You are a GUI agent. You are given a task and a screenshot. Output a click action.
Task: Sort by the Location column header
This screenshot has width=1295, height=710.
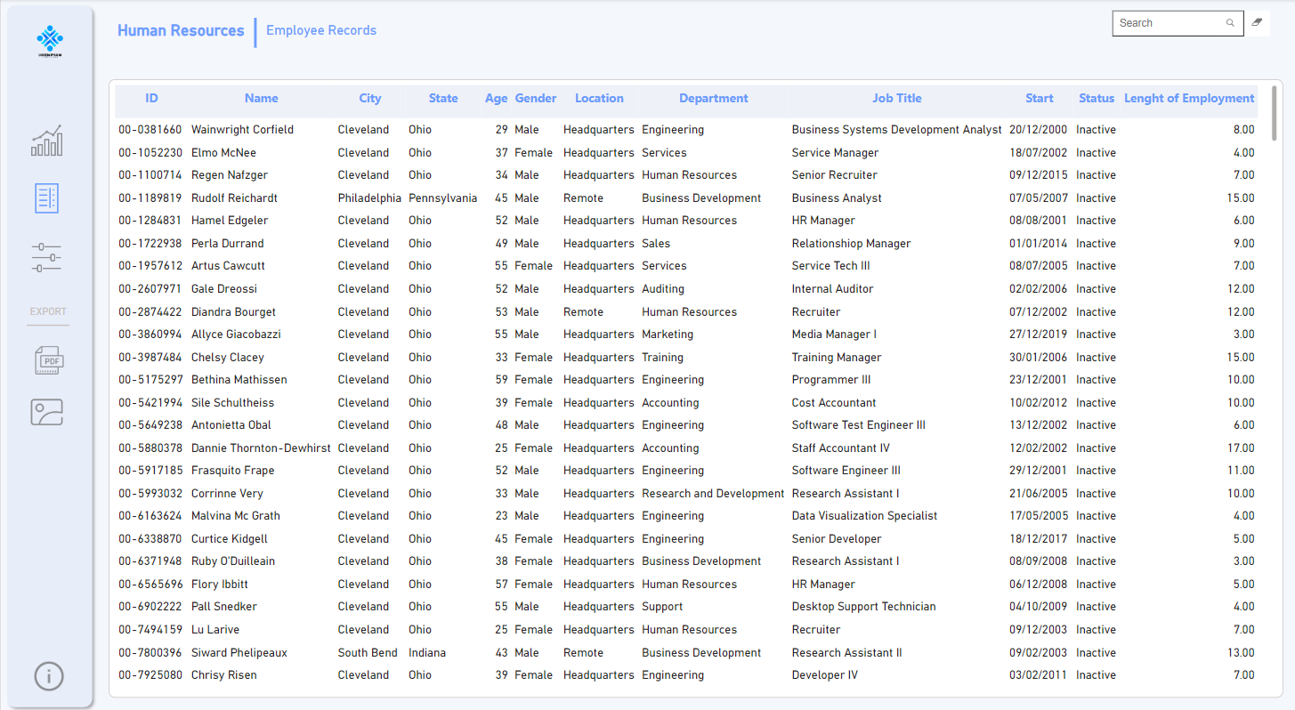[599, 99]
